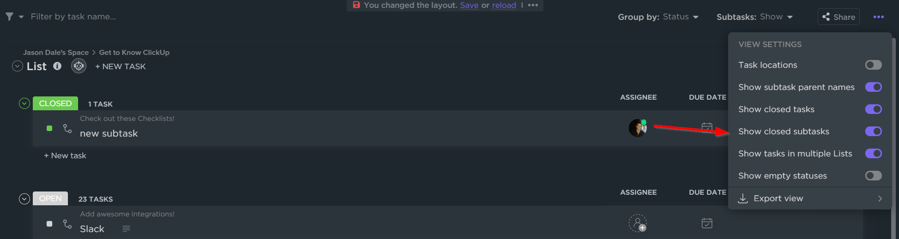899x239 pixels.
Task: Turn off Show closed subtasks toggle
Action: (873, 131)
